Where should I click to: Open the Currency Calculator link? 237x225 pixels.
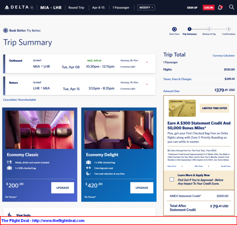pyautogui.click(x=224, y=56)
